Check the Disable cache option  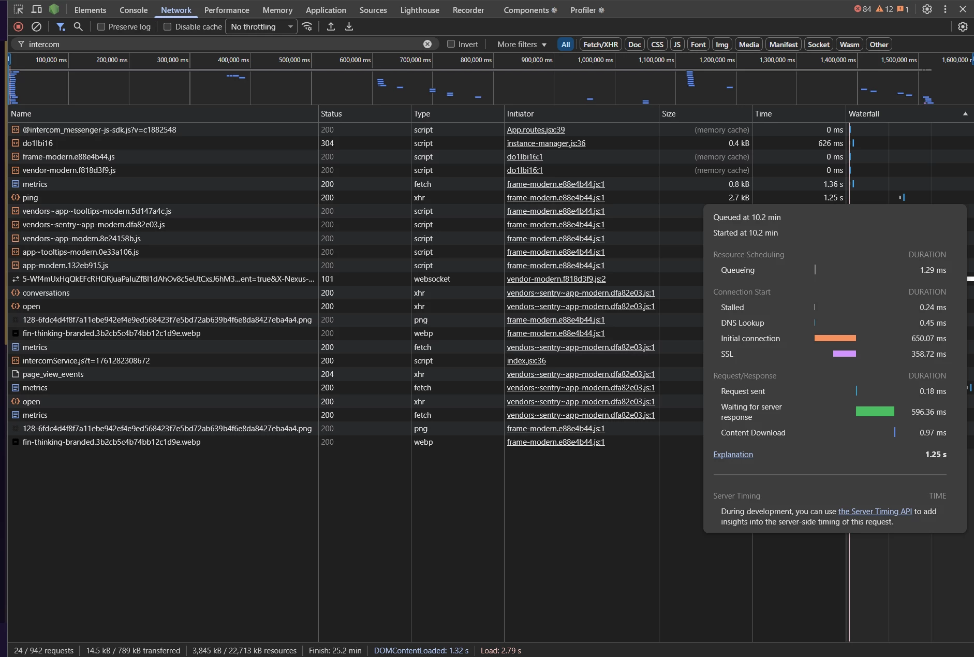[x=168, y=27]
